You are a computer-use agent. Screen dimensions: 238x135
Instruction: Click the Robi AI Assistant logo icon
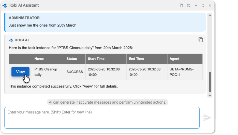pos(5,5)
